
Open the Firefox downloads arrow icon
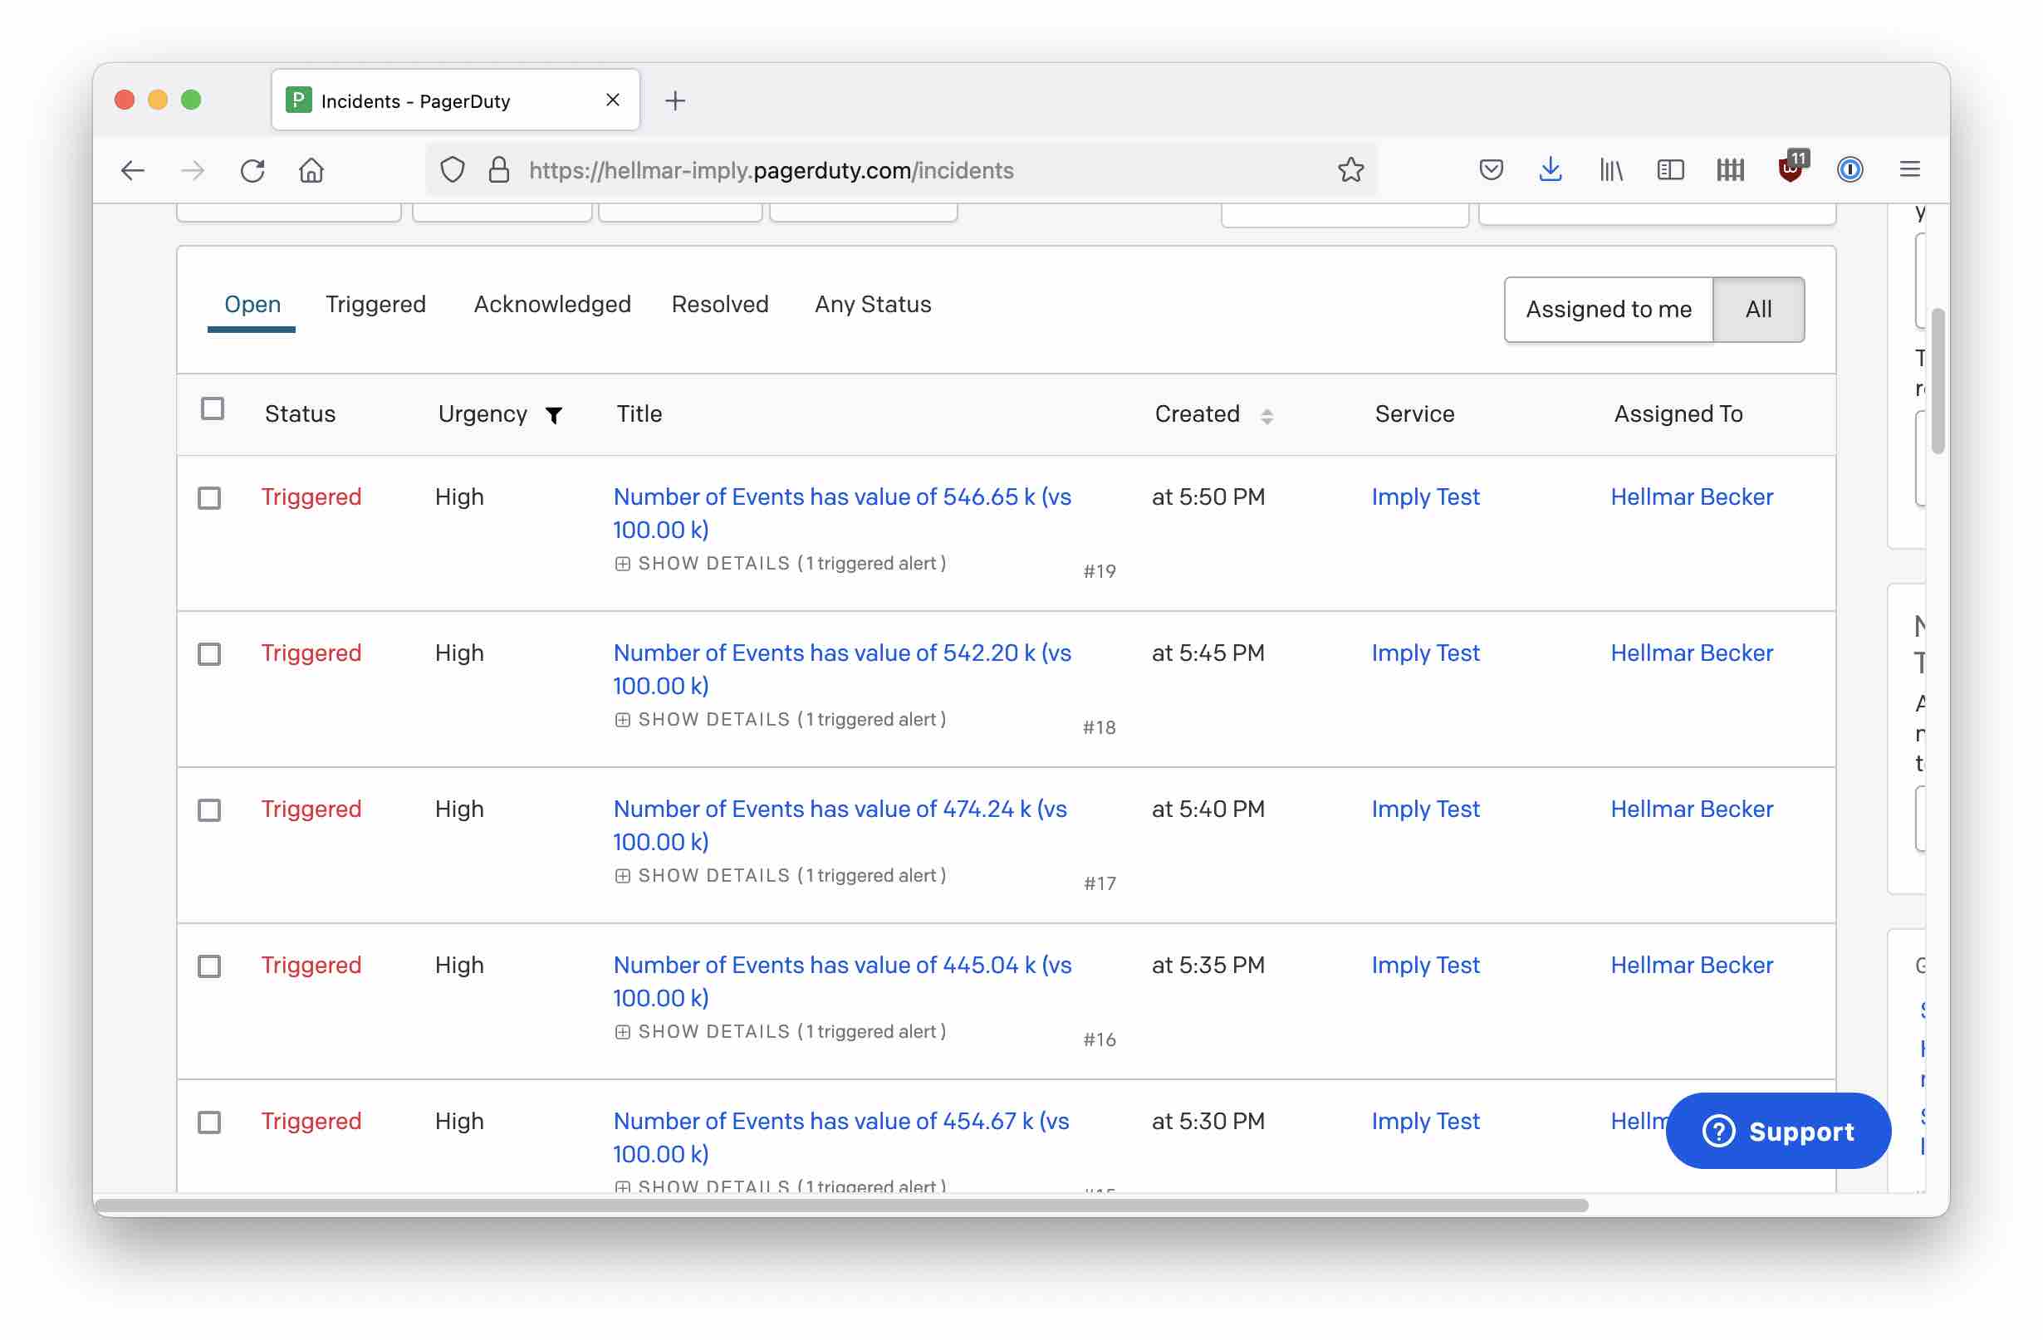pyautogui.click(x=1551, y=170)
